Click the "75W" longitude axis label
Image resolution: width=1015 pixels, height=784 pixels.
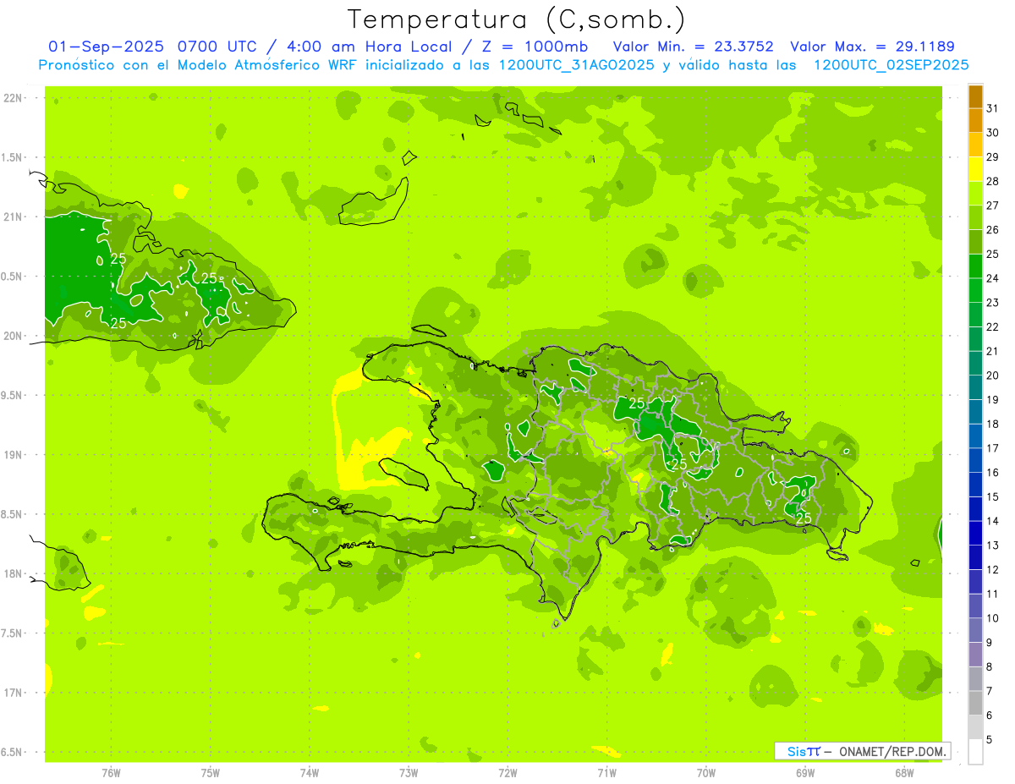211,773
